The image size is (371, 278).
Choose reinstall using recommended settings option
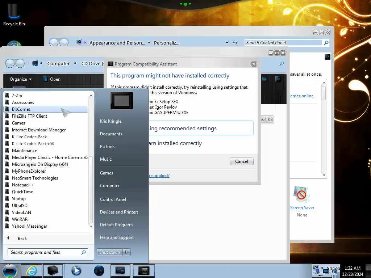(x=201, y=128)
